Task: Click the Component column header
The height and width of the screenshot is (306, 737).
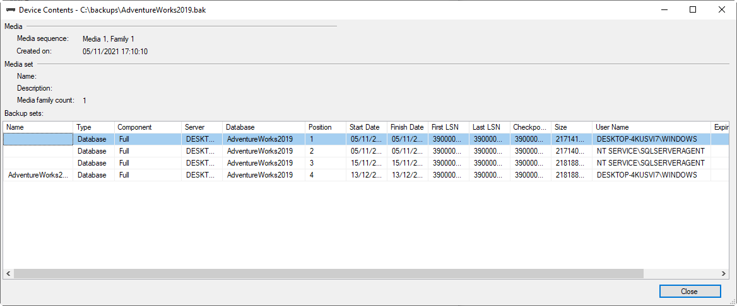Action: 148,127
